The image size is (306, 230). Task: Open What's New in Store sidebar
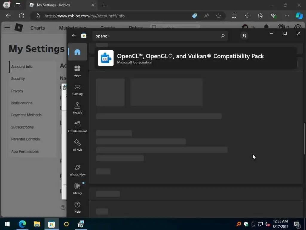tap(77, 170)
